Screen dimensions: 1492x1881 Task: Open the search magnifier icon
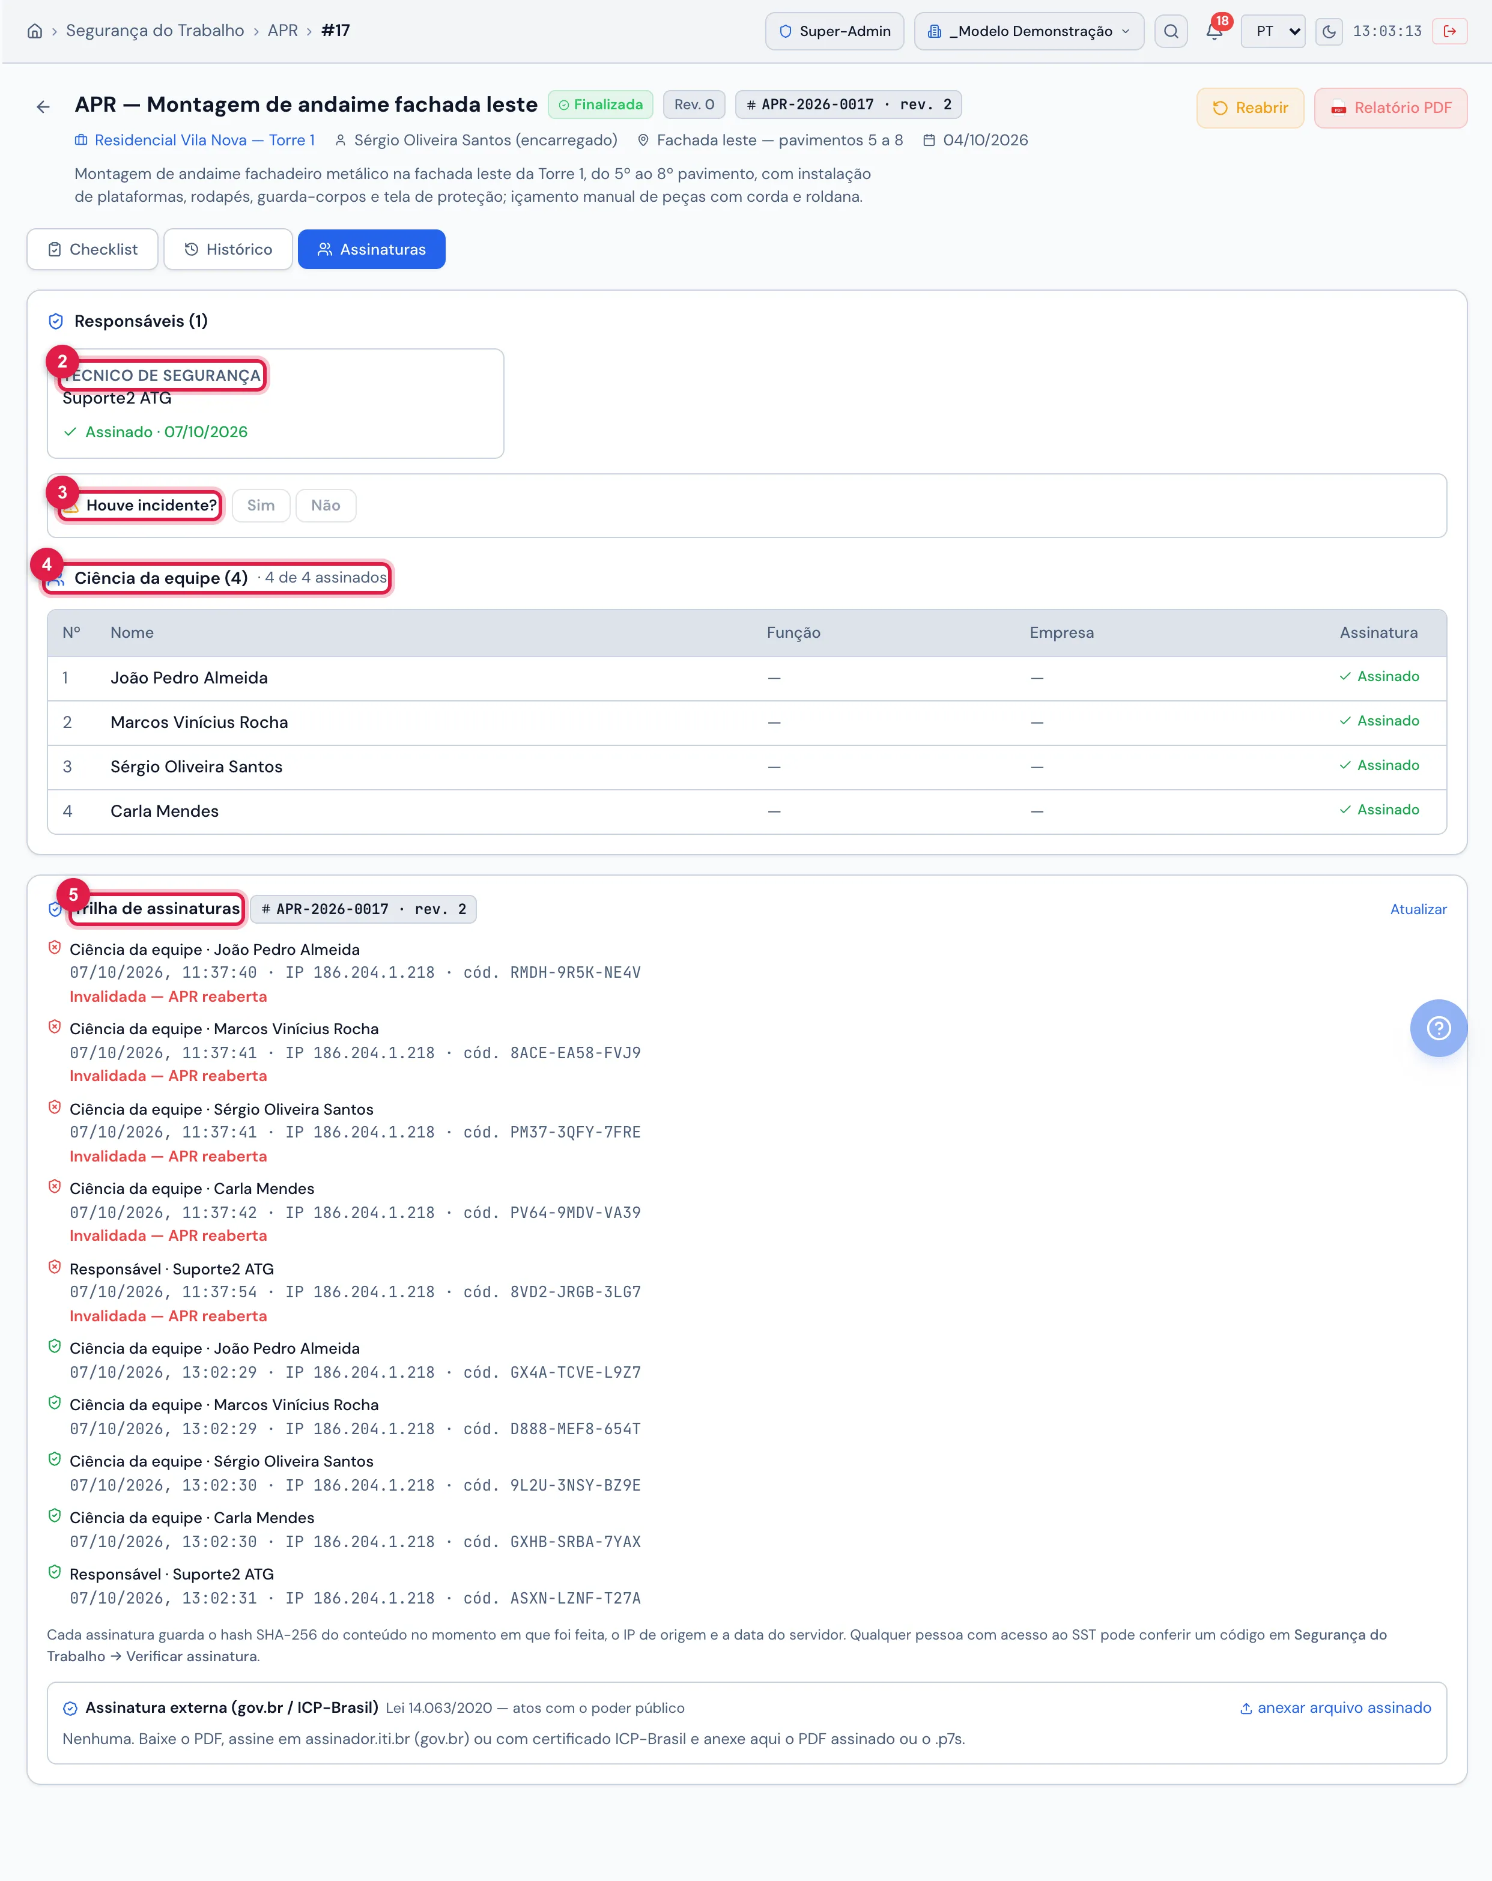pos(1171,31)
